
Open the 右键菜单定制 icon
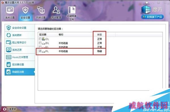tap(72, 10)
